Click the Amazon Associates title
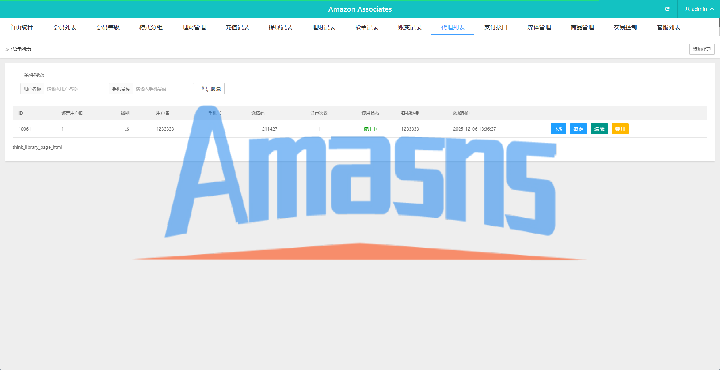 click(360, 9)
